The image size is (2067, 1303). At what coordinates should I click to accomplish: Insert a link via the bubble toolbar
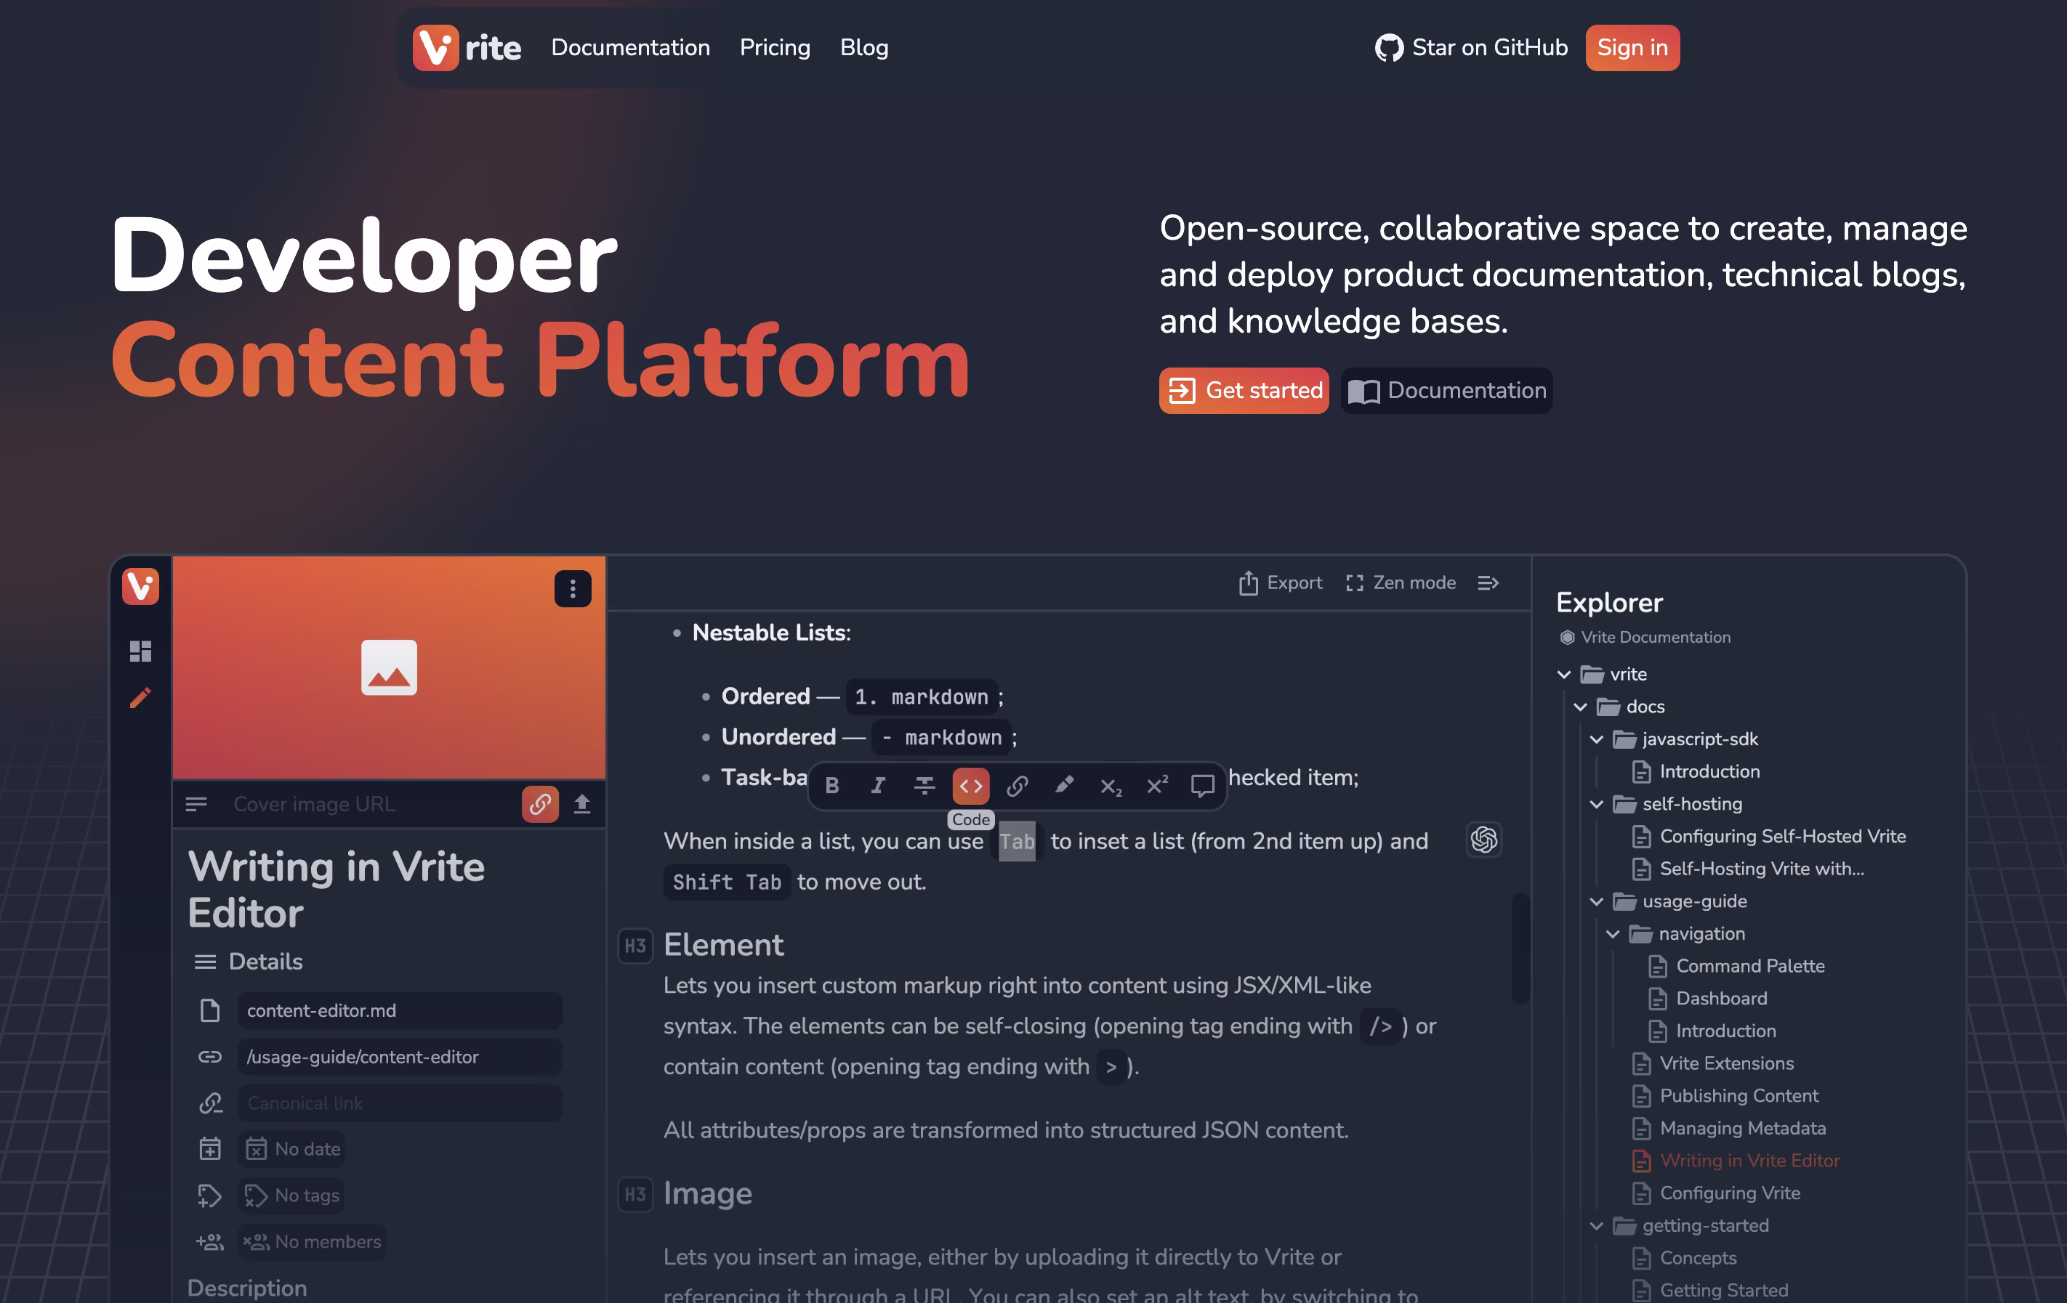(x=1018, y=785)
